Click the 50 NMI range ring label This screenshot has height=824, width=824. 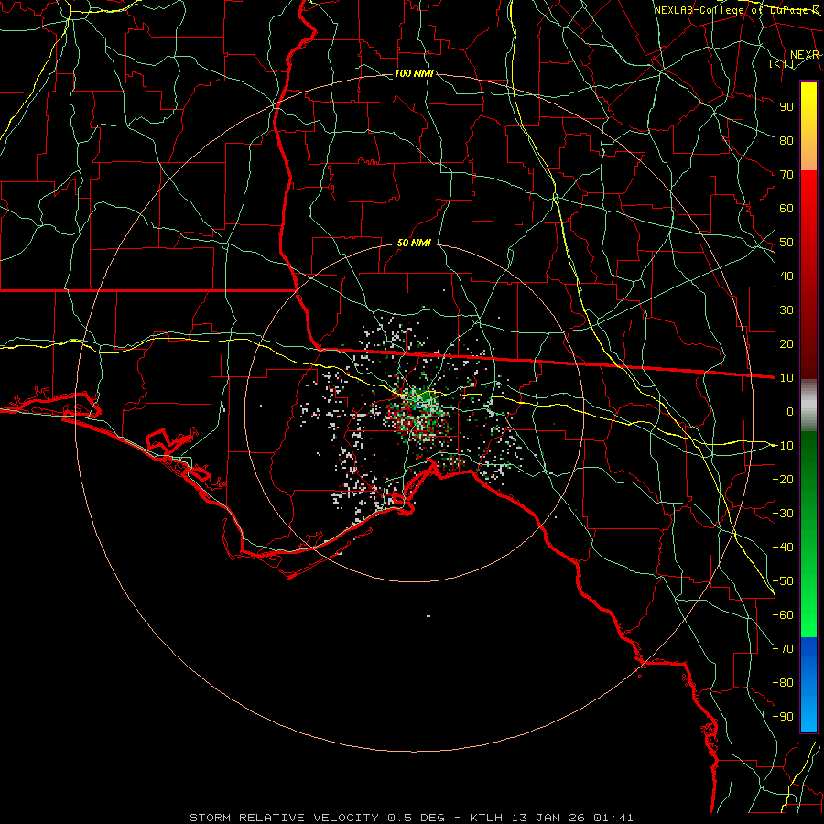[414, 243]
